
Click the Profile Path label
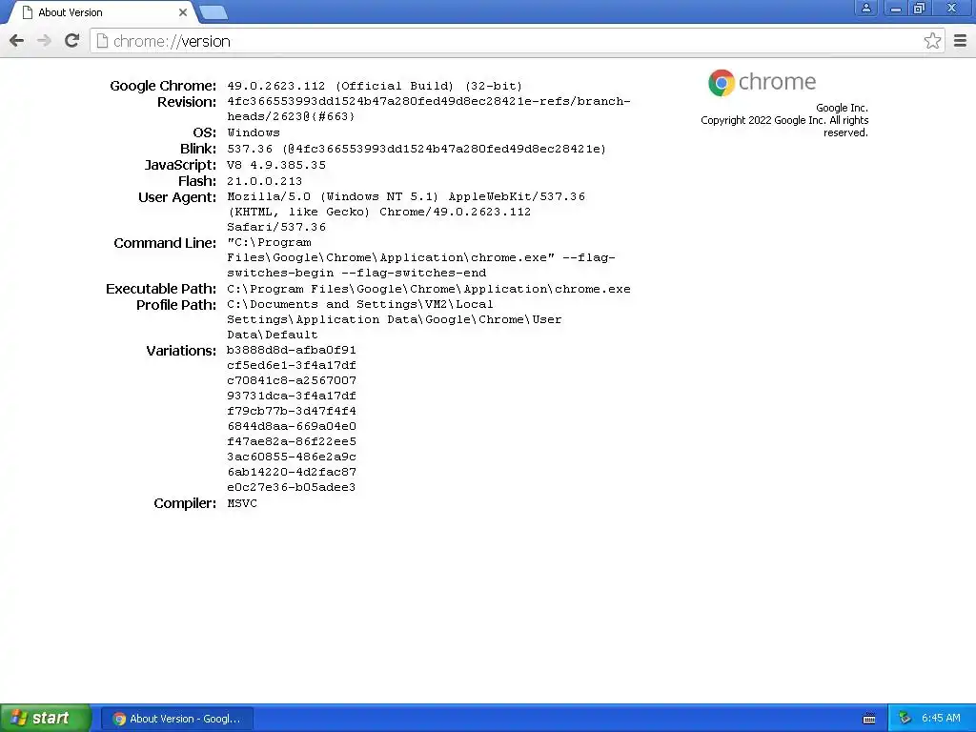pos(176,305)
